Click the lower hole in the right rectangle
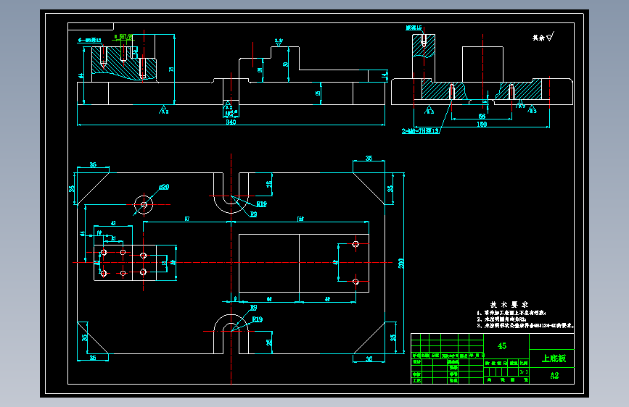Screen dimensions: 629x407 tap(355, 282)
